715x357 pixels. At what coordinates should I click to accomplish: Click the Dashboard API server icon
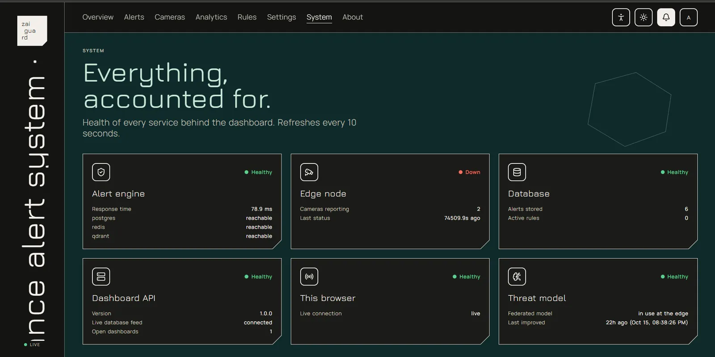pyautogui.click(x=101, y=277)
